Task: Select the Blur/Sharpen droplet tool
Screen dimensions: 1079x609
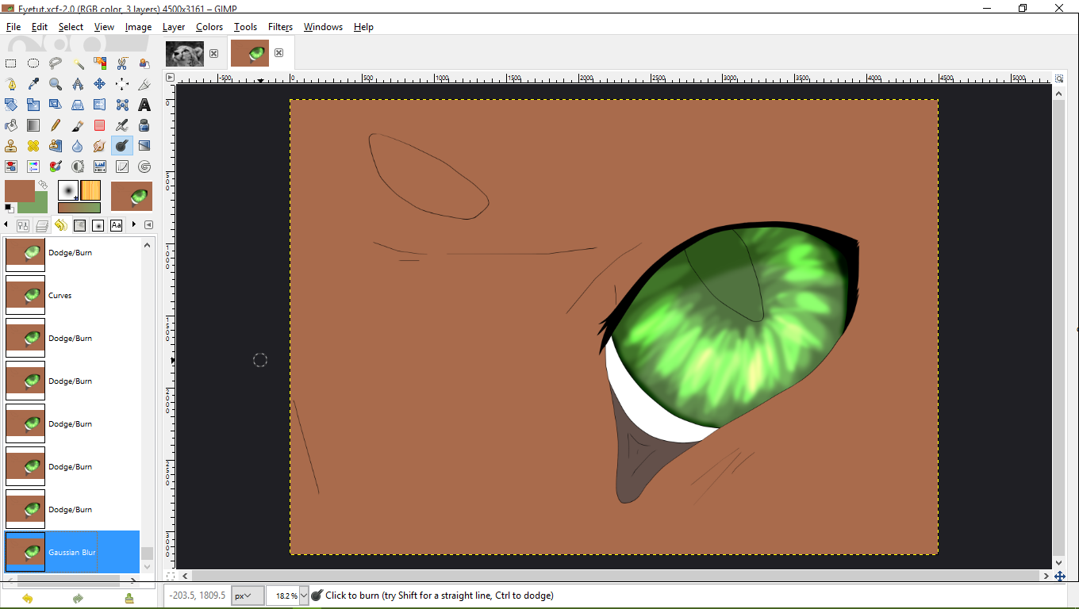Action: tap(78, 146)
